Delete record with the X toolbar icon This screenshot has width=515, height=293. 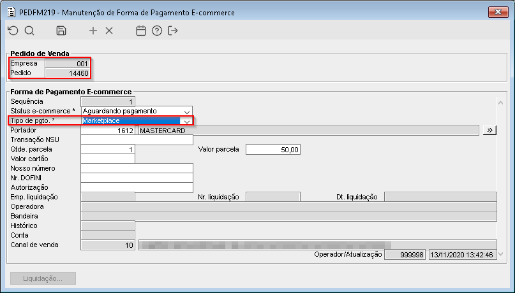click(x=109, y=31)
